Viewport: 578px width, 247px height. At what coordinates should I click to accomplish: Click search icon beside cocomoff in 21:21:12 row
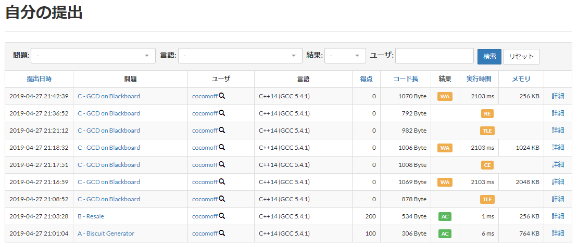coord(222,131)
